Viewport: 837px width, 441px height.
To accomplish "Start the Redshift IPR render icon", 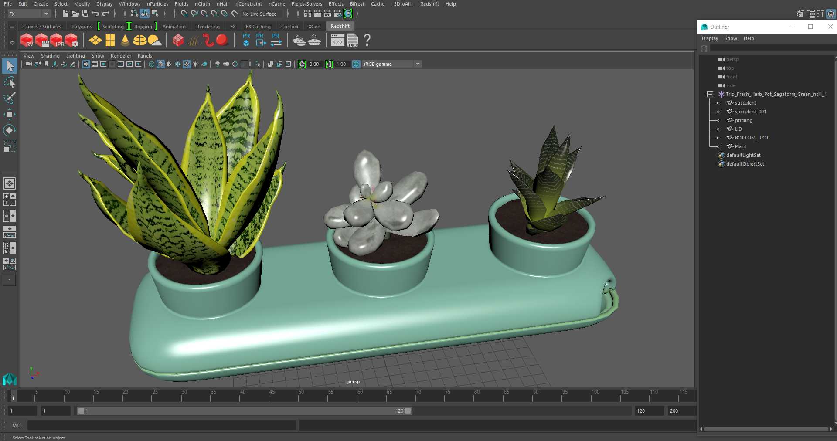I will (57, 41).
